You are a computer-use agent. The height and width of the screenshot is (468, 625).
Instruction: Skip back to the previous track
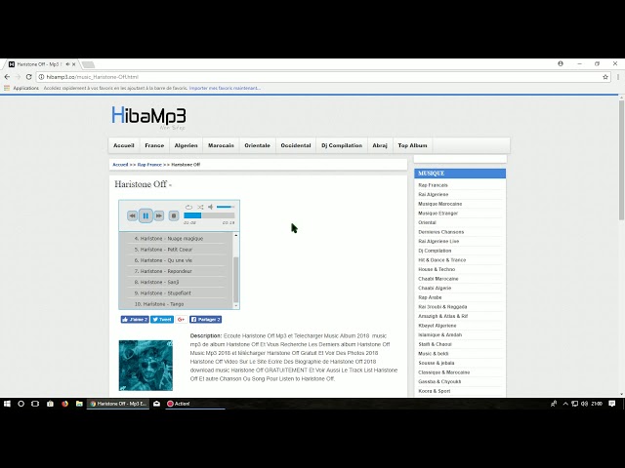point(133,215)
